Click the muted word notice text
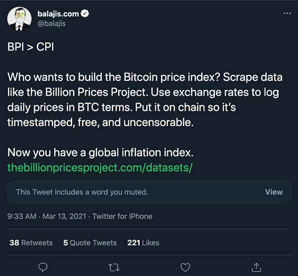The height and width of the screenshot is (276, 298). coord(82,192)
